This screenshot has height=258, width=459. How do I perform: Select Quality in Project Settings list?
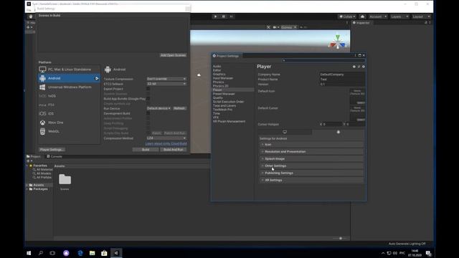point(218,97)
